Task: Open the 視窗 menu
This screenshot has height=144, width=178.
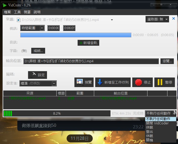Action: click(27, 12)
